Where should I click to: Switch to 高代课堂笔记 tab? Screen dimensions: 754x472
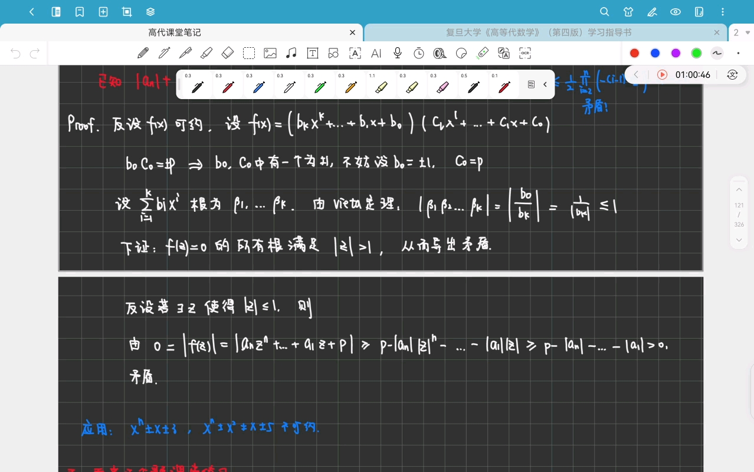[x=175, y=32]
